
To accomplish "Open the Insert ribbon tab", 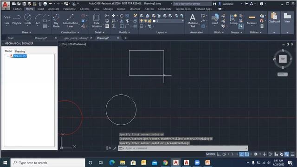I will 40,9.
